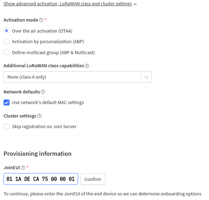This screenshot has width=209, height=200.
Task: Click the upward chevron next to advanced settings link
Action: [135, 4]
